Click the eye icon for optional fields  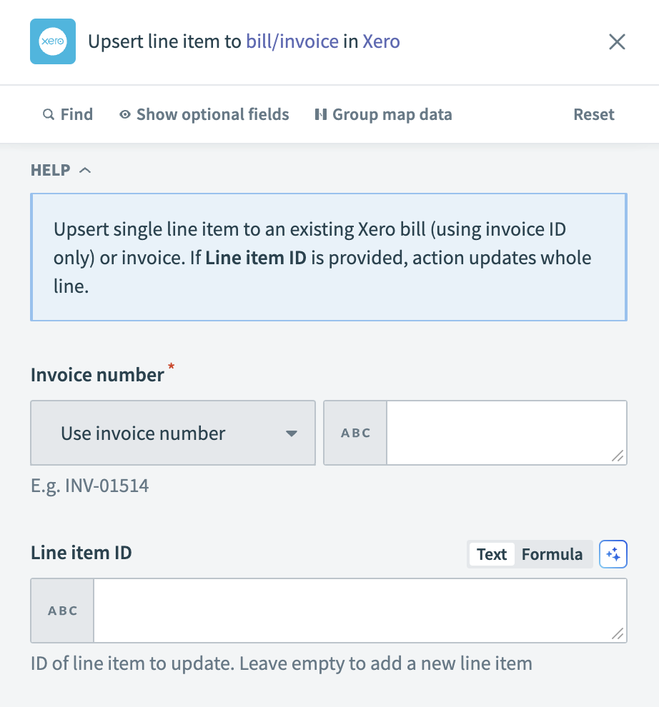pos(124,114)
